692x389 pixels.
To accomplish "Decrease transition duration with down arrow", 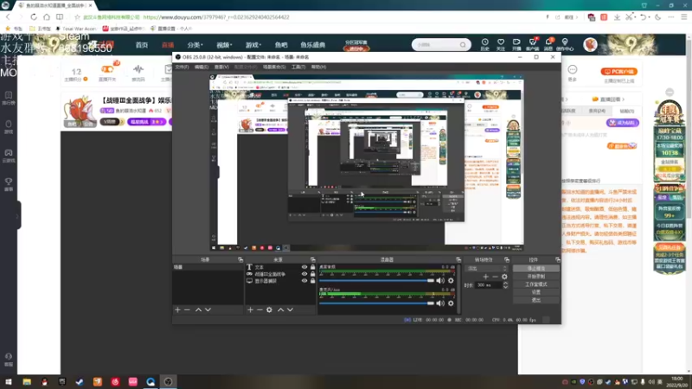I will [x=505, y=287].
